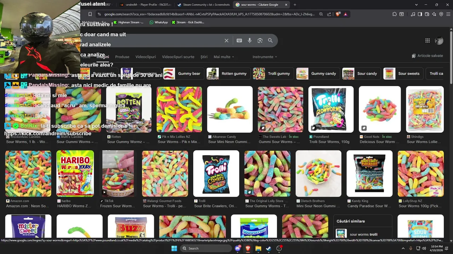The height and width of the screenshot is (254, 453).
Task: Open the Albanese Candy mini neon gummi image
Action: point(230,109)
